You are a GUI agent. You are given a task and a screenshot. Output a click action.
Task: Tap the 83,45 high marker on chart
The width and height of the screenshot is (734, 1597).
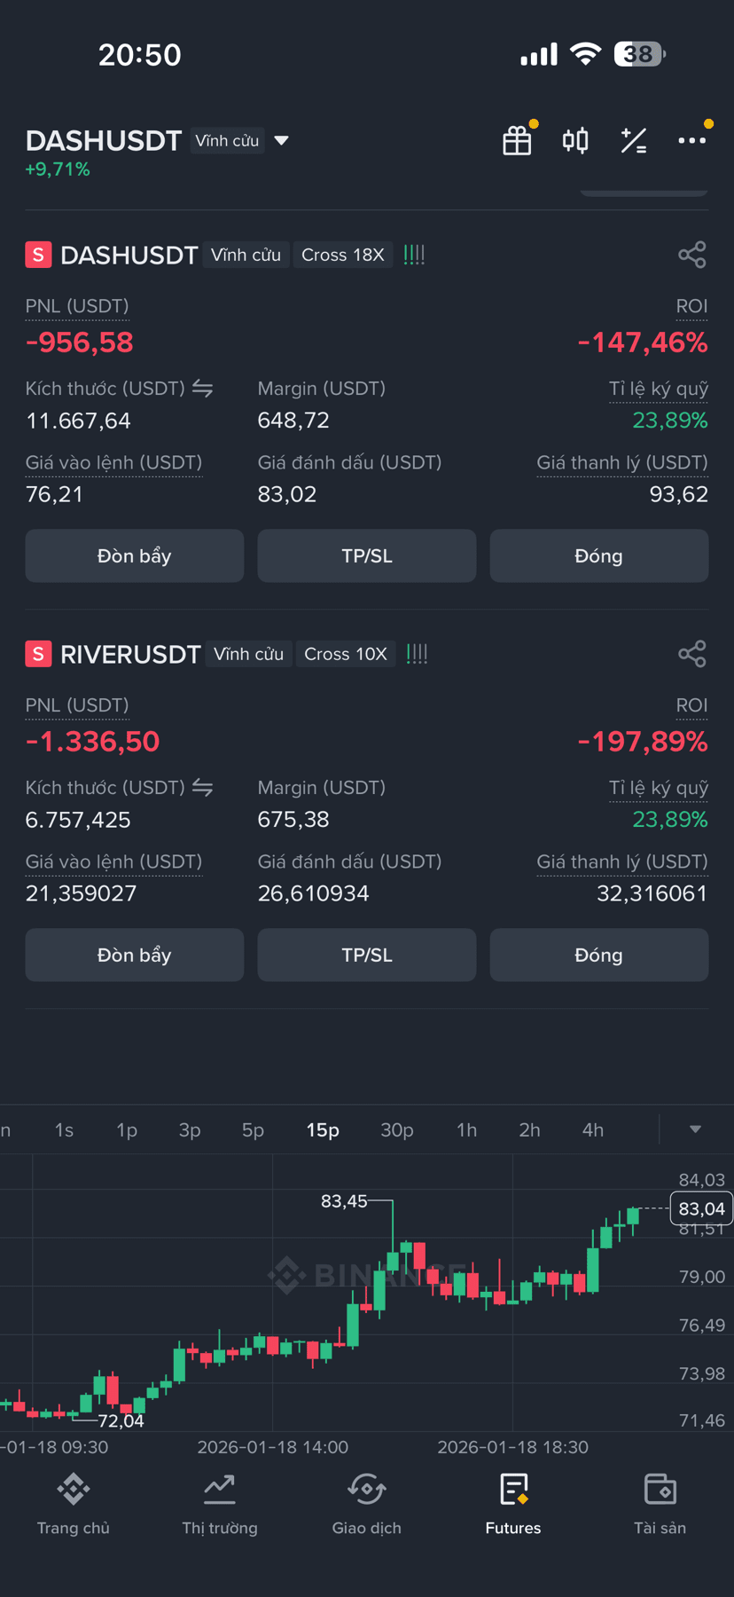point(344,1201)
